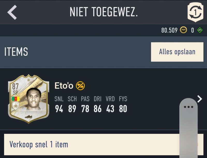This screenshot has height=158, width=207.
Task: Open the transfer list badge icon
Action: [x=195, y=12]
